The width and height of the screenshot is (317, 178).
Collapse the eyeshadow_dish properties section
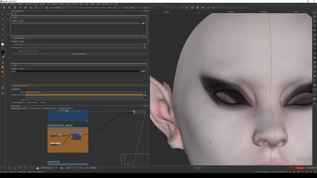point(11,38)
